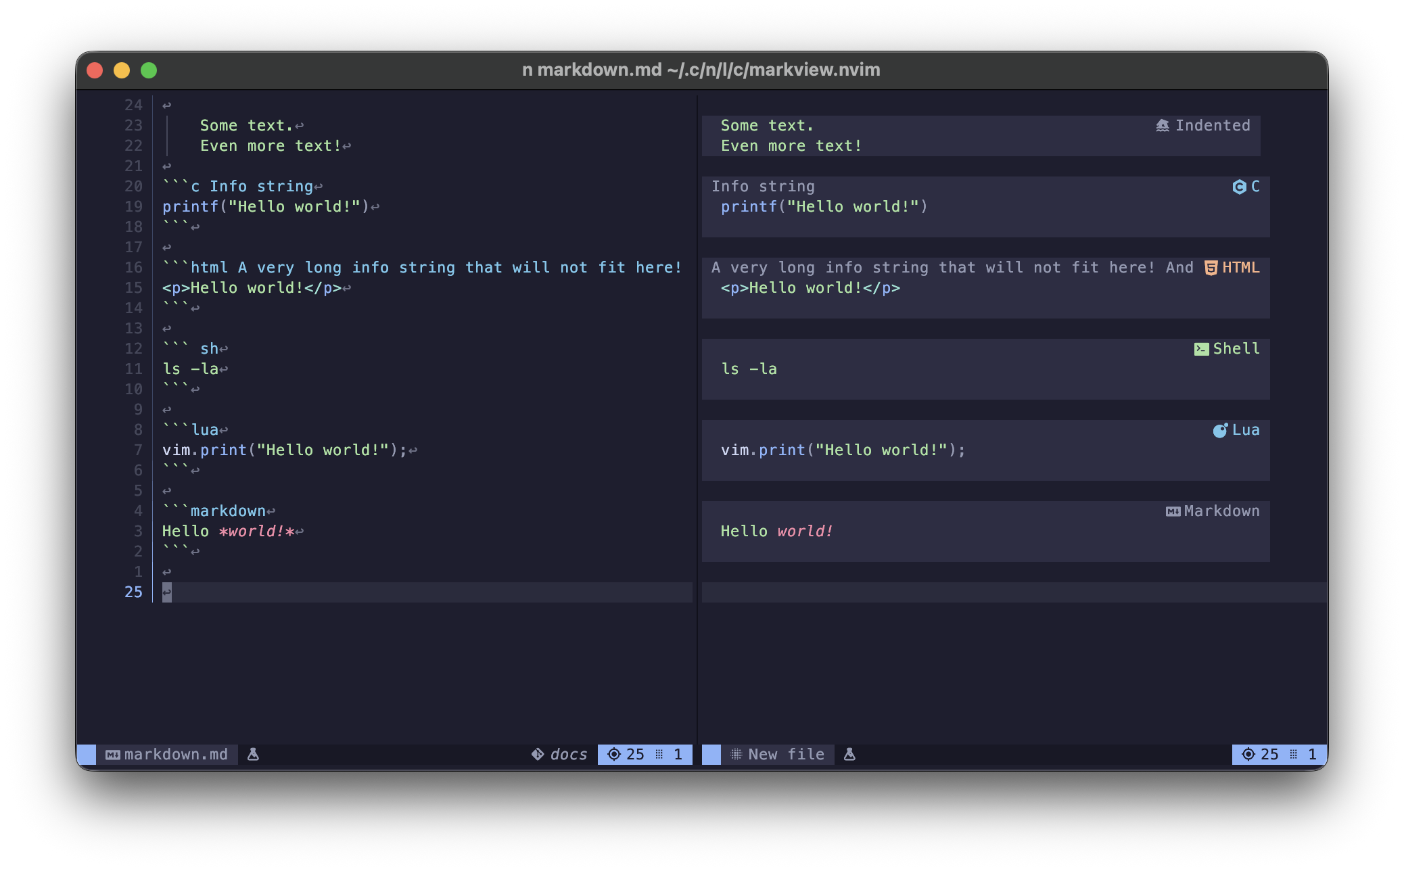This screenshot has width=1404, height=871.
Task: Select the New file buffer label
Action: [778, 754]
